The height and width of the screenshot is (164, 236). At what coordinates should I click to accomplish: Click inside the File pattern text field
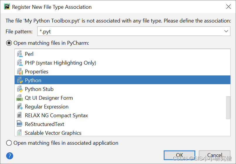[x=129, y=31]
